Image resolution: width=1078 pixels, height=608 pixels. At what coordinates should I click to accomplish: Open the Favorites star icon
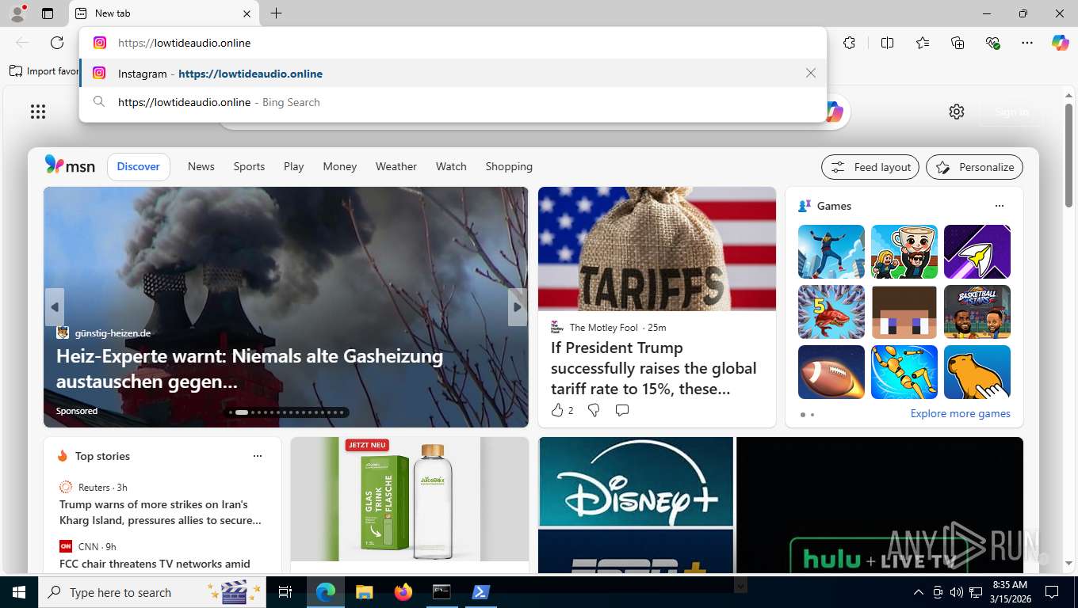coord(923,43)
